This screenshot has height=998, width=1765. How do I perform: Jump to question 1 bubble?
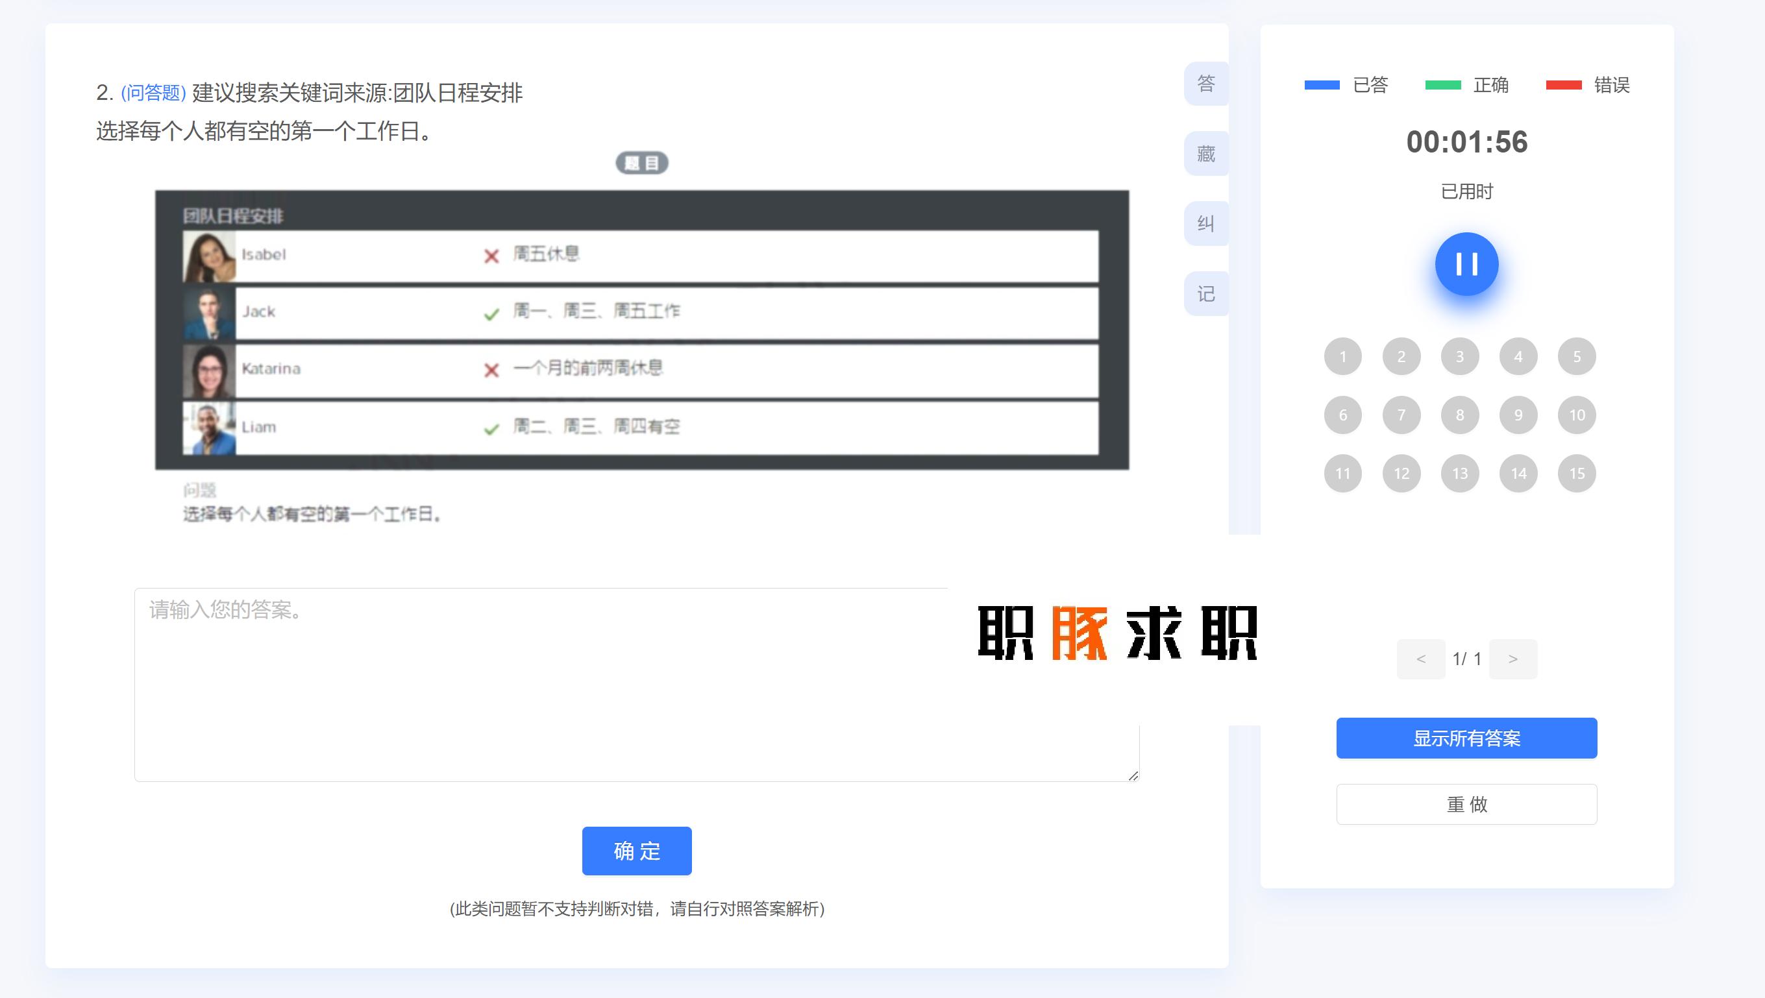1342,356
